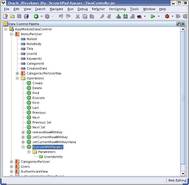Select the Find operation
Screen dimensions: 189x185
click(36, 93)
